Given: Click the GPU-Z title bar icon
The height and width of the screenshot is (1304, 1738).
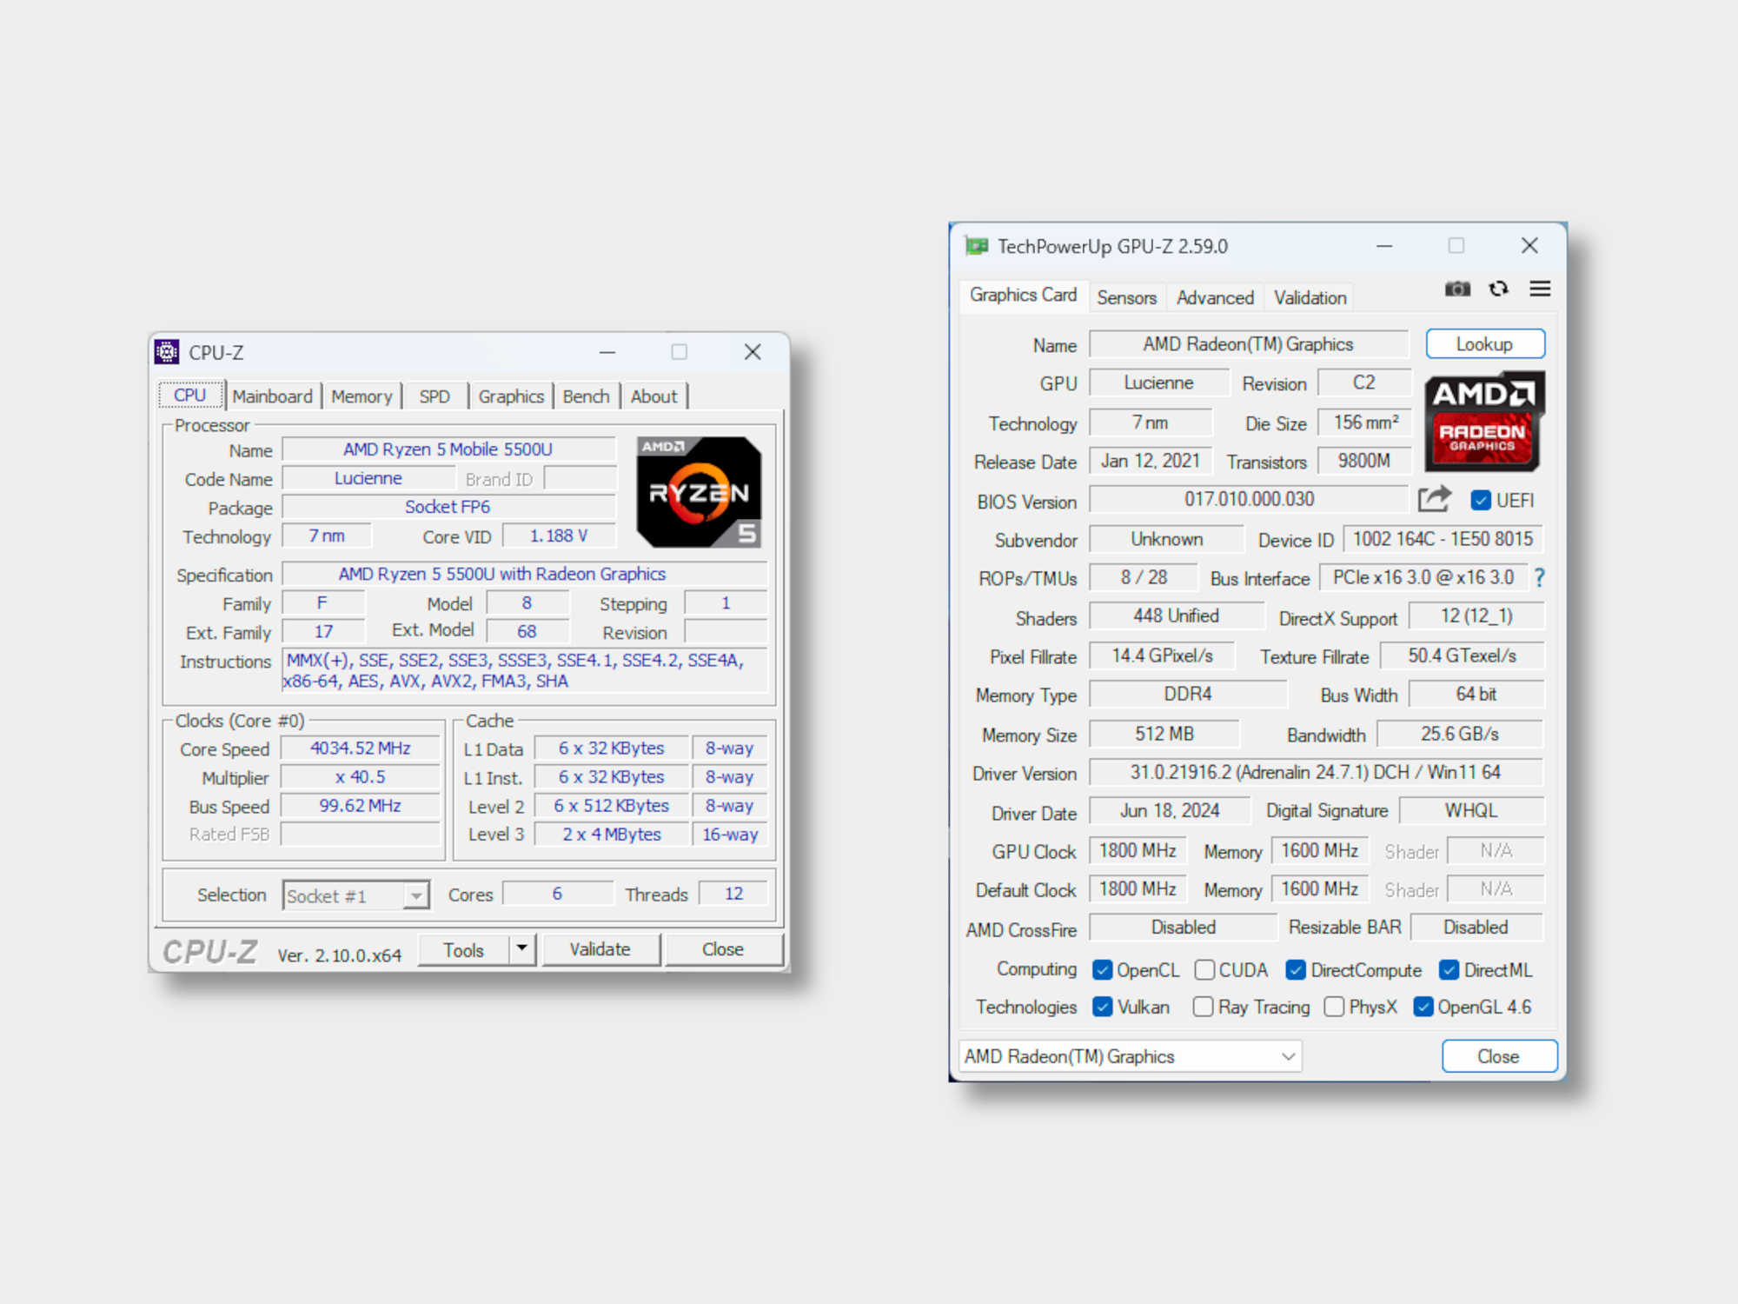Looking at the screenshot, I should (x=977, y=246).
